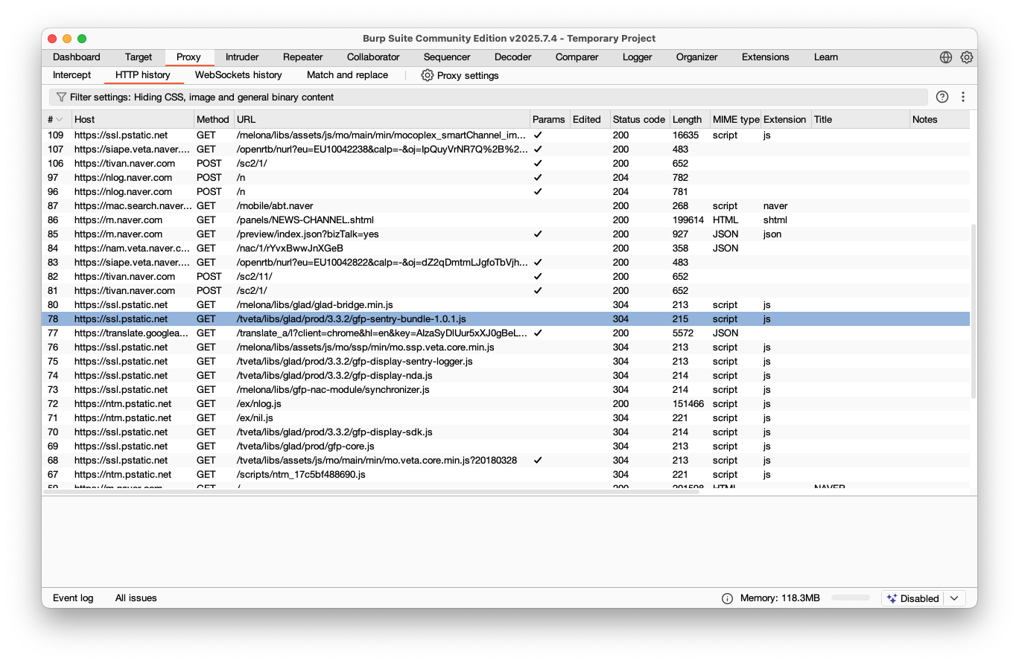Open the help question mark icon
The height and width of the screenshot is (663, 1019).
pyautogui.click(x=942, y=97)
